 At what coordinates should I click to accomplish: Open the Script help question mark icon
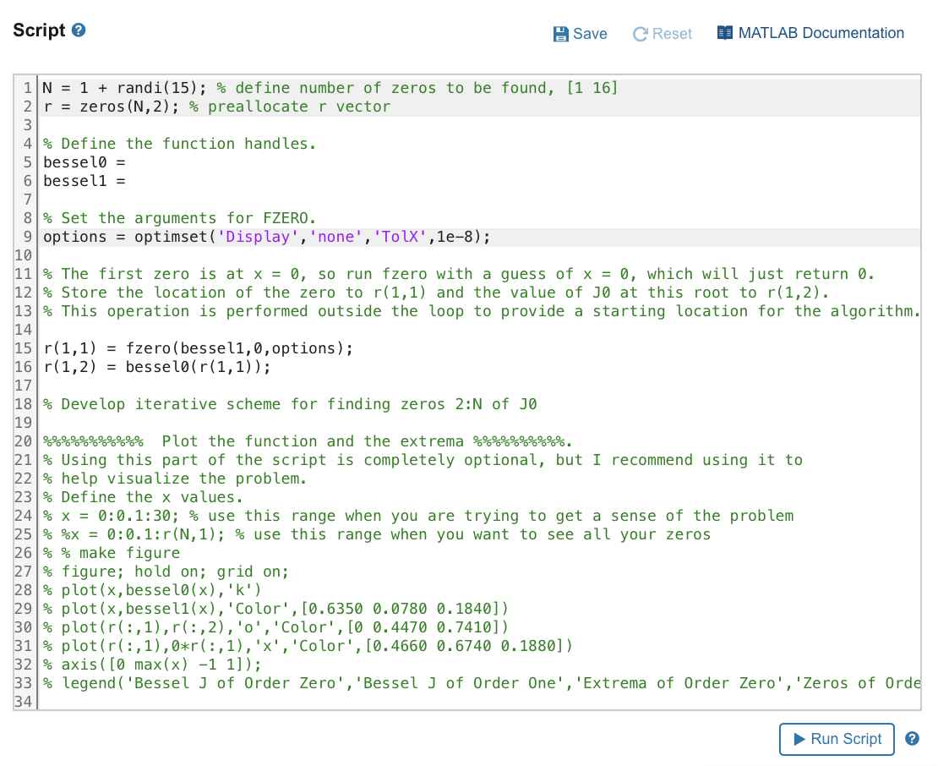tap(79, 30)
